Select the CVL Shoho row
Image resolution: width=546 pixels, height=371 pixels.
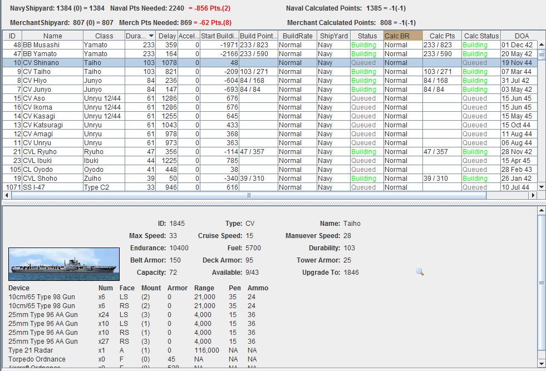click(270, 178)
